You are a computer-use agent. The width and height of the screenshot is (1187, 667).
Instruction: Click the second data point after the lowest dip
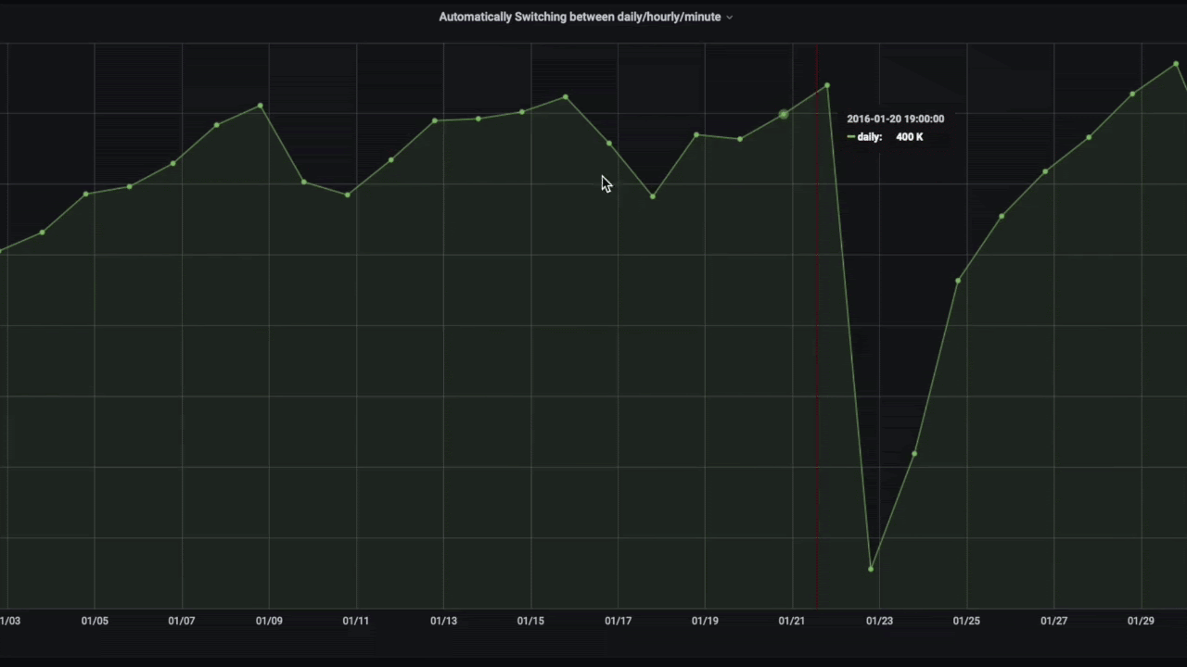pyautogui.click(x=958, y=281)
